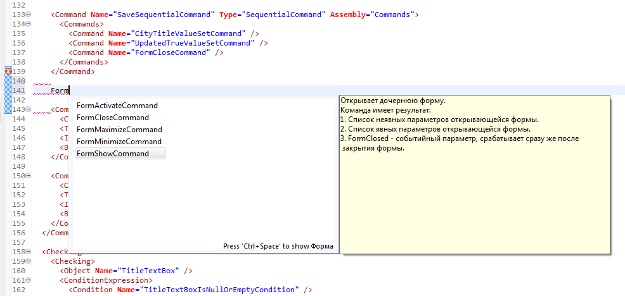
Task: Choose FormCloseCommand in the suggestion popup
Action: [x=113, y=118]
